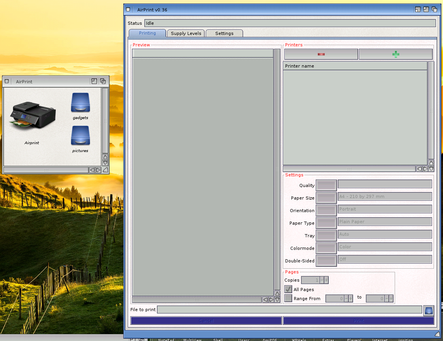Image resolution: width=443 pixels, height=341 pixels.
Task: Click the green plus add printer button
Action: click(395, 54)
